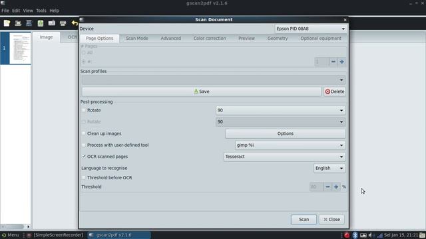Screen dimensions: 426x239
Task: Enable the active Rotate checkbox
Action: pyautogui.click(x=84, y=110)
